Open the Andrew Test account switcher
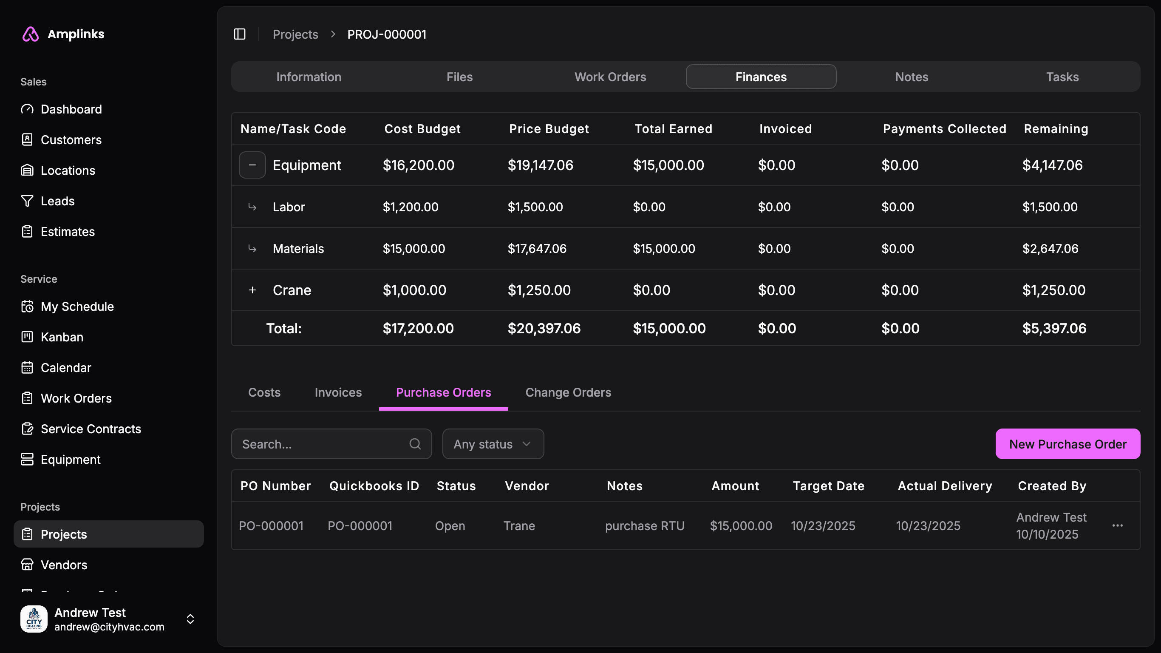 (x=190, y=619)
